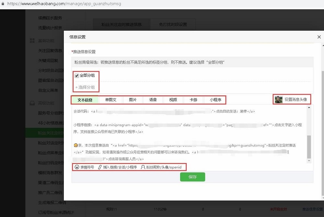Screen dimensions: 324x217
Task: Switch to the 图片 tab
Action: 133,100
